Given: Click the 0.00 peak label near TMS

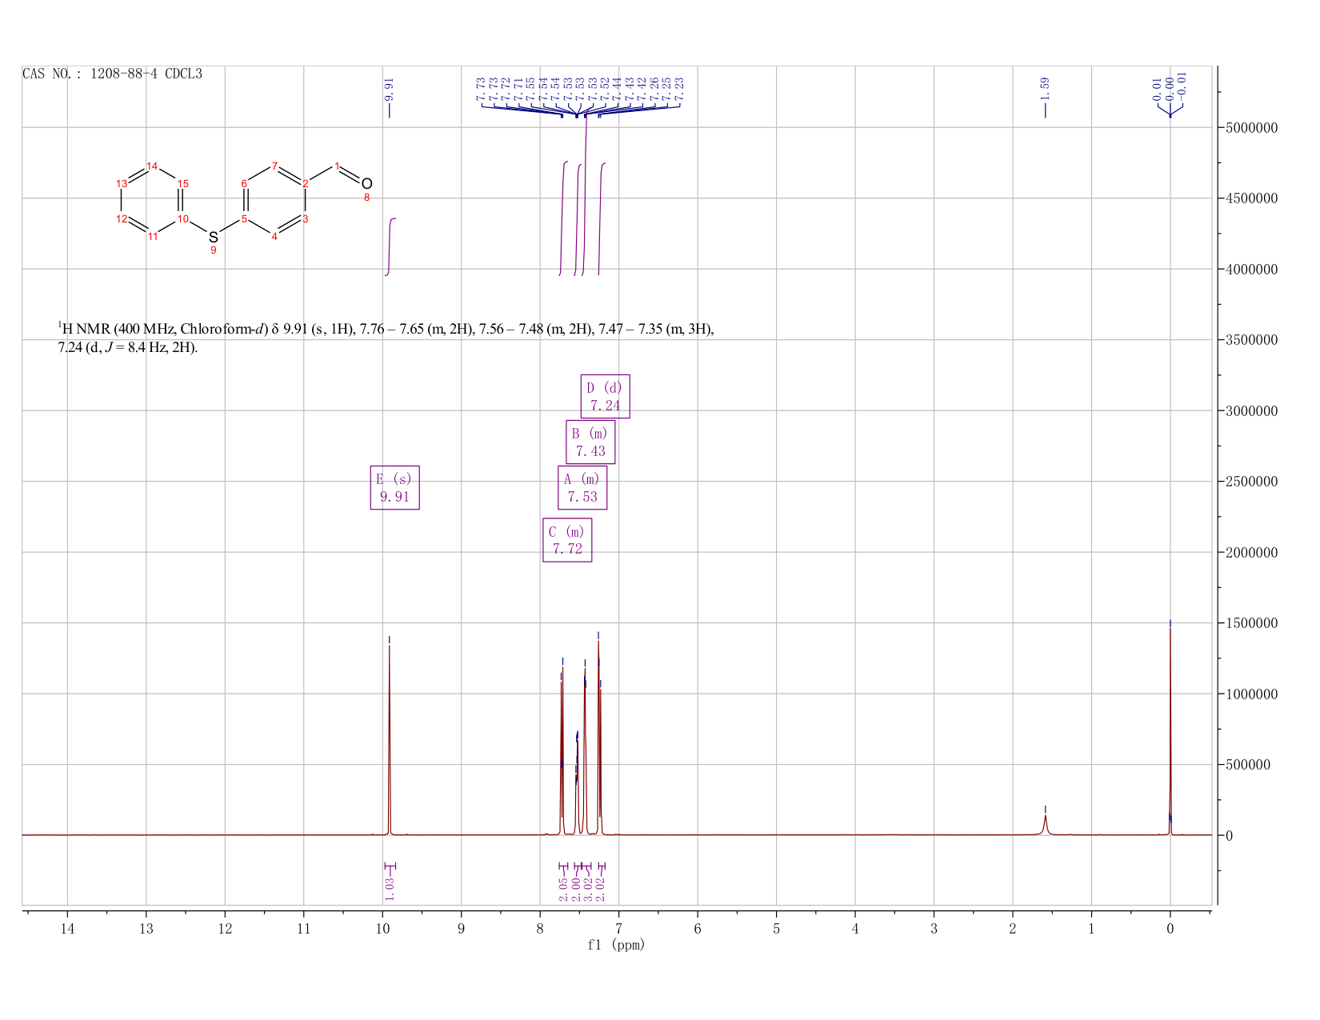Looking at the screenshot, I should (x=1170, y=87).
